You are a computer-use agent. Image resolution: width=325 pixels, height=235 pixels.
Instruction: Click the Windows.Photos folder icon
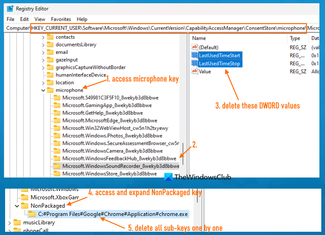[57, 135]
